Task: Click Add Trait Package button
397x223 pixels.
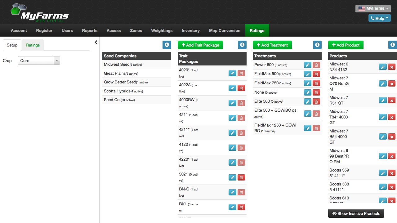Action: click(x=200, y=45)
